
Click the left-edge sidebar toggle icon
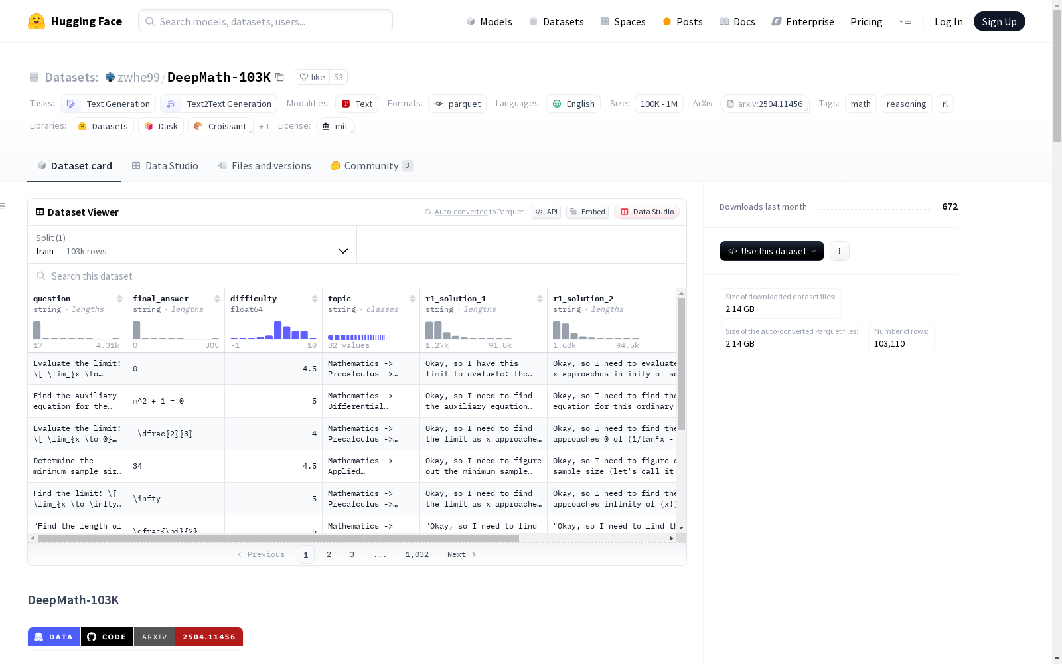[3, 206]
